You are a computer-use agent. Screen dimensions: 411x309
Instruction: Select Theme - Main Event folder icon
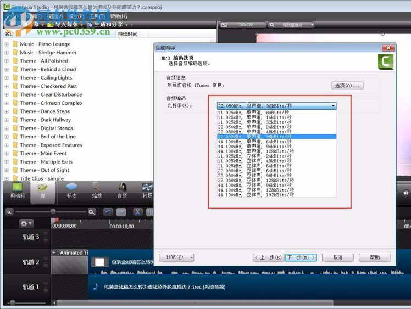(15, 153)
